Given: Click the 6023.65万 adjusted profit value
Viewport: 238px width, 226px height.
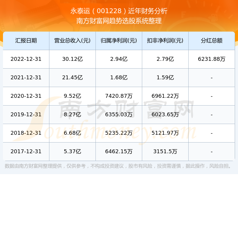Looking at the screenshot, I should click(165, 114).
